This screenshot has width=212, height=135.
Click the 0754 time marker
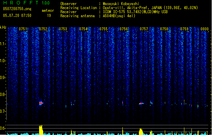click(x=83, y=29)
